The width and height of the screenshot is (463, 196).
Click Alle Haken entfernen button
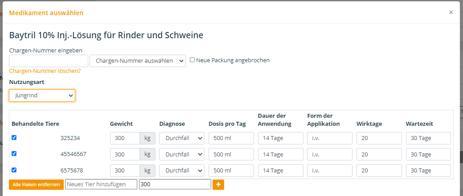tap(37, 184)
